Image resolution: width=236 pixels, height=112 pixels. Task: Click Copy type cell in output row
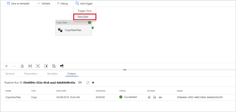[34, 97]
